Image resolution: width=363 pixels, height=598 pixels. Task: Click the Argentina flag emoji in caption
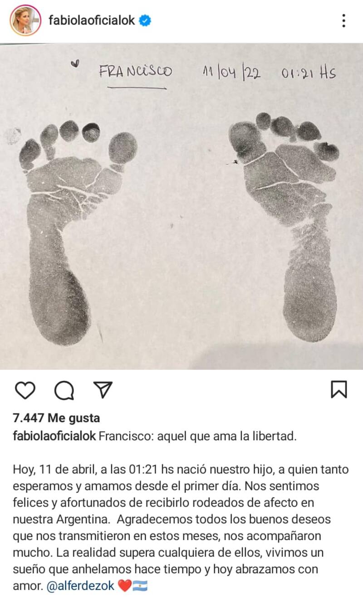click(140, 586)
